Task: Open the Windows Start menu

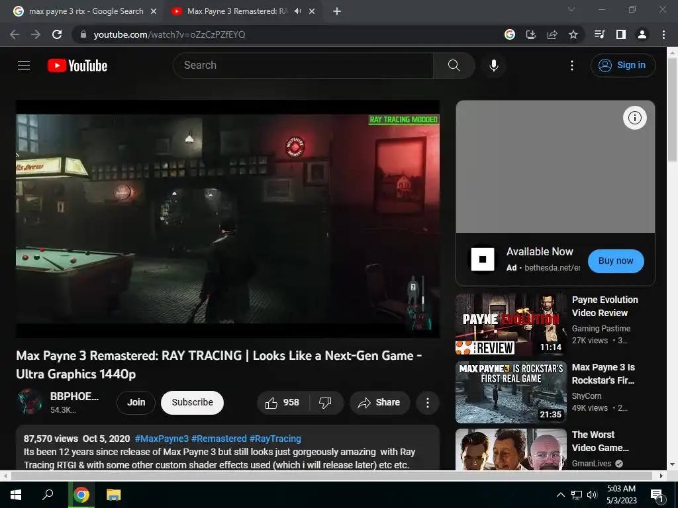Action: [x=16, y=495]
